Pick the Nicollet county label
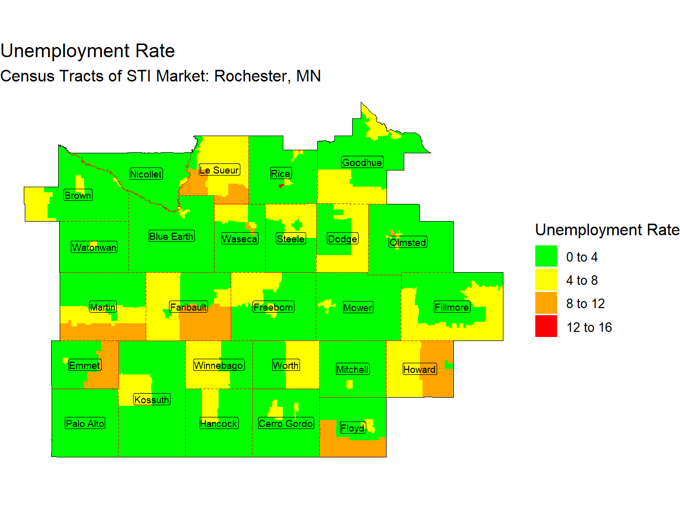The height and width of the screenshot is (510, 680). point(146,174)
